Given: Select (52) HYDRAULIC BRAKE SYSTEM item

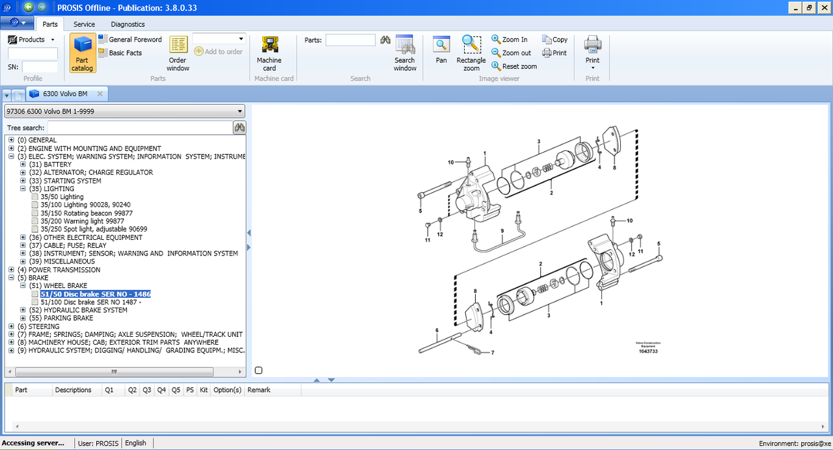Looking at the screenshot, I should [x=78, y=310].
